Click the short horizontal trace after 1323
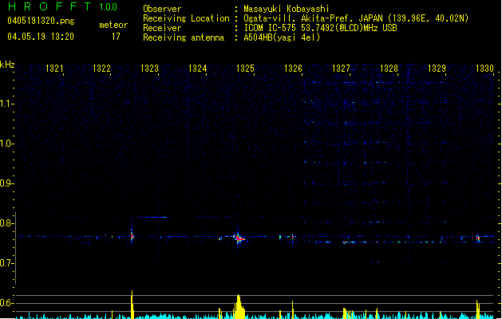This screenshot has width=502, height=319. [x=152, y=217]
